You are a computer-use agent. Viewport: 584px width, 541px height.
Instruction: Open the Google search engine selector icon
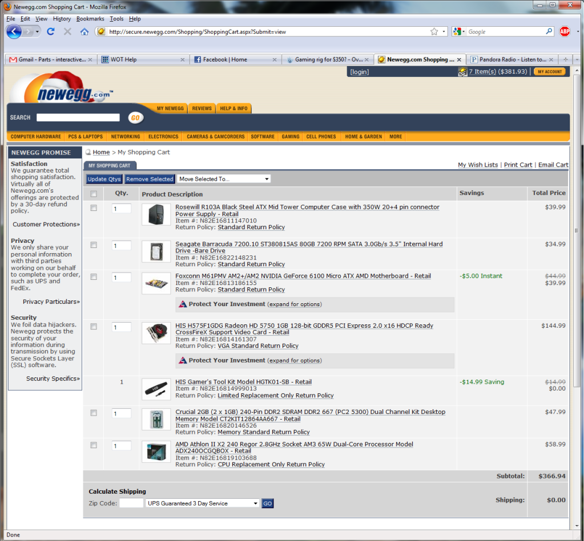click(x=458, y=31)
